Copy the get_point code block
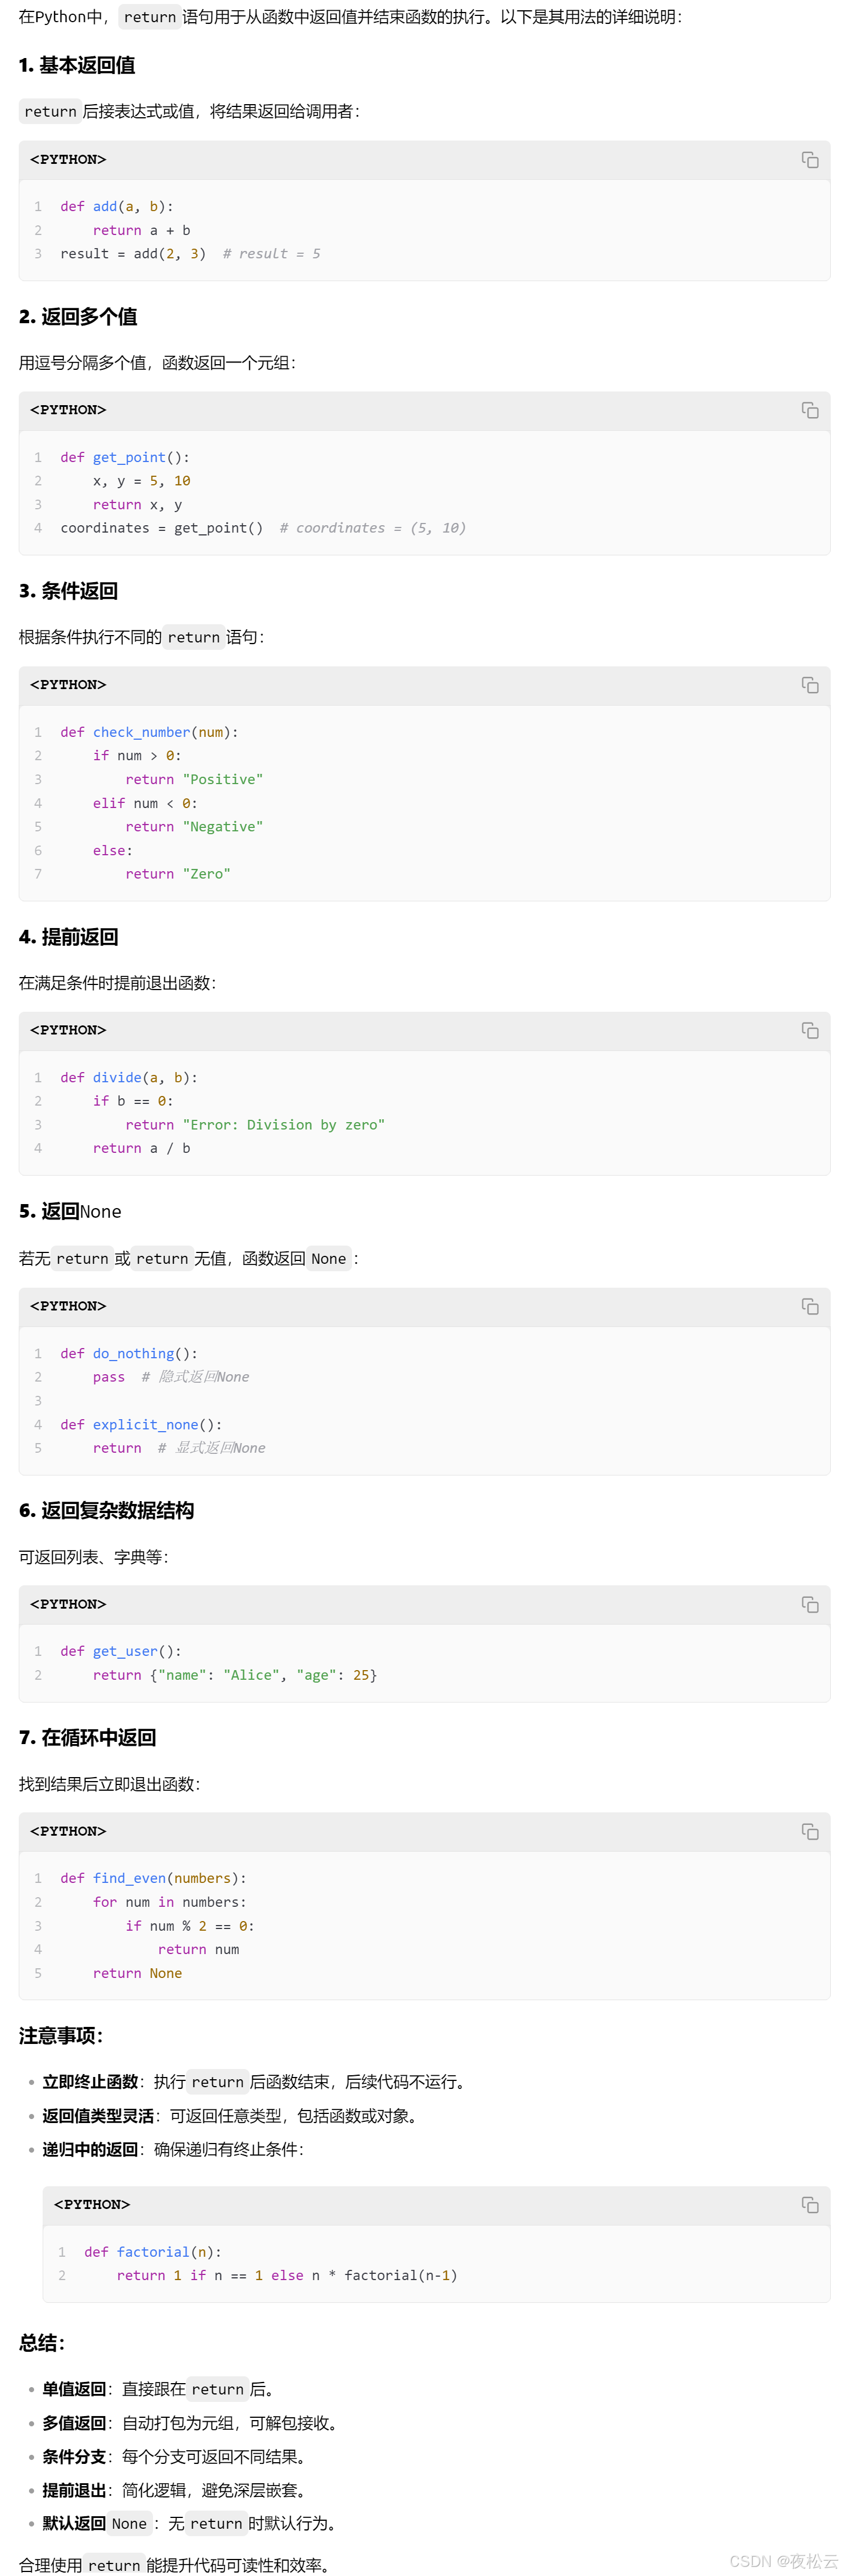The width and height of the screenshot is (841, 2576). pos(809,410)
